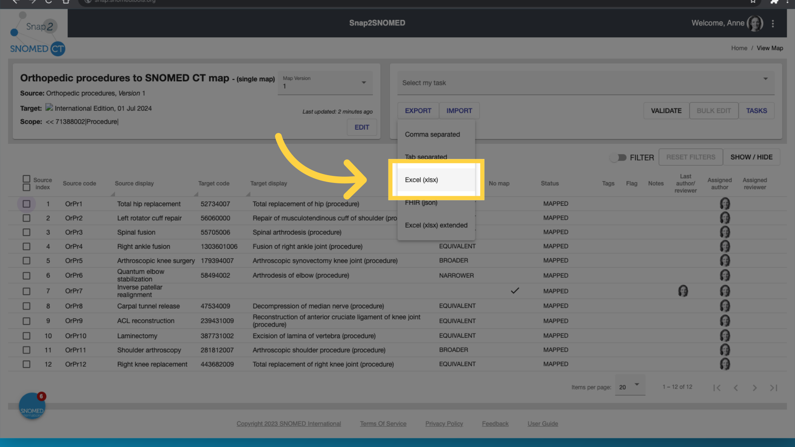Open Privacy Policy footer link
Screen dimensions: 795x447
click(x=444, y=424)
